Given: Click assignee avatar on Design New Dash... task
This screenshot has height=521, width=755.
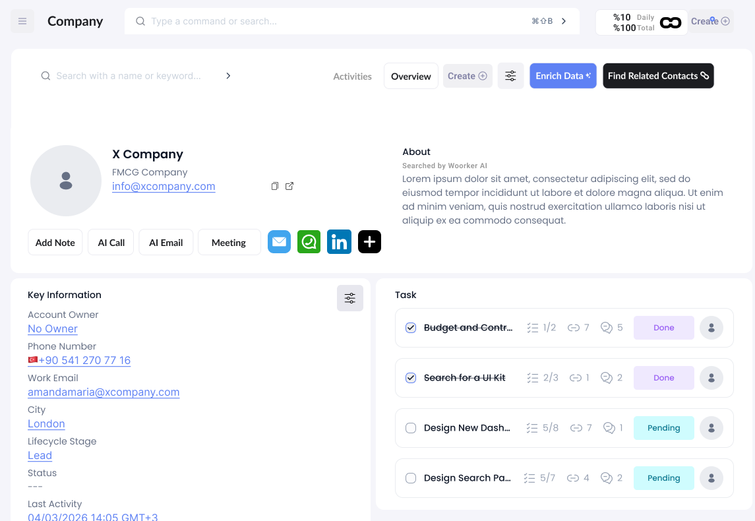Looking at the screenshot, I should (711, 428).
